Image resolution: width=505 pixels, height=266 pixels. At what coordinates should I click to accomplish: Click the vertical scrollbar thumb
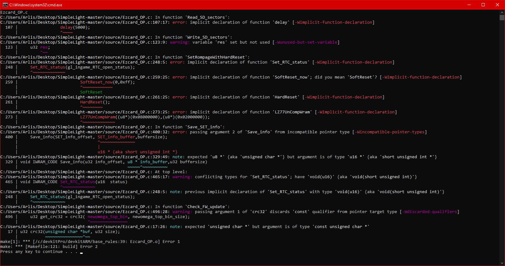[x=502, y=18]
